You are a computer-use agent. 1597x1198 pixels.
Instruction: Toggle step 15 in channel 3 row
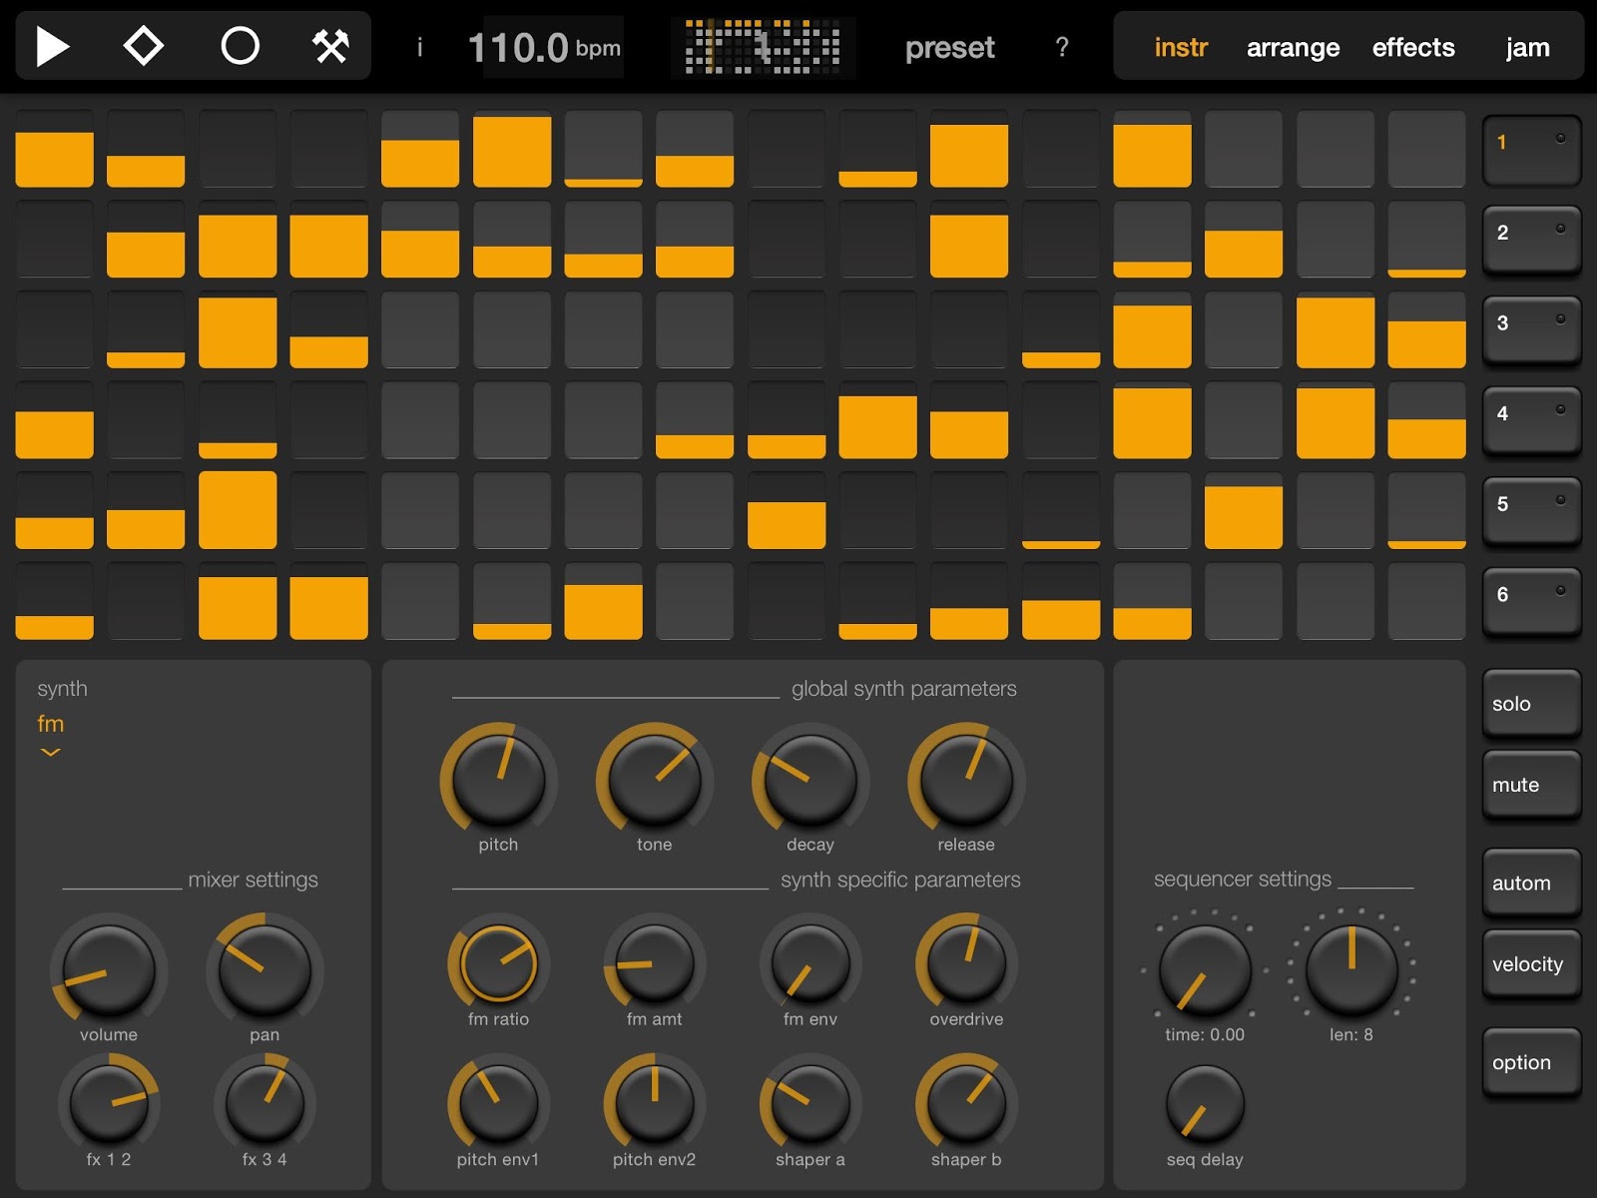point(1335,330)
